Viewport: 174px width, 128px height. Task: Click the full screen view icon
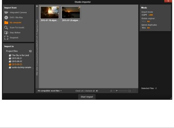click(x=134, y=91)
